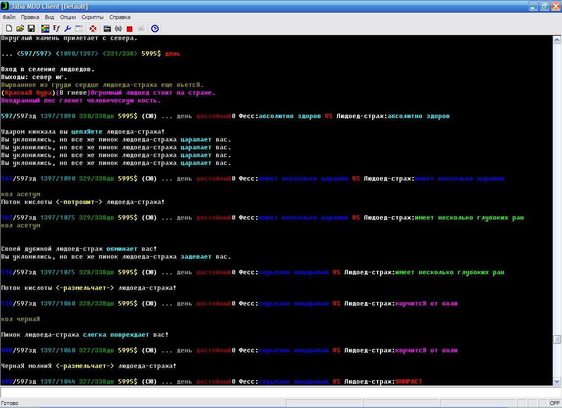Image resolution: width=562 pixels, height=408 pixels.
Task: Open the Справка menu
Action: point(120,17)
